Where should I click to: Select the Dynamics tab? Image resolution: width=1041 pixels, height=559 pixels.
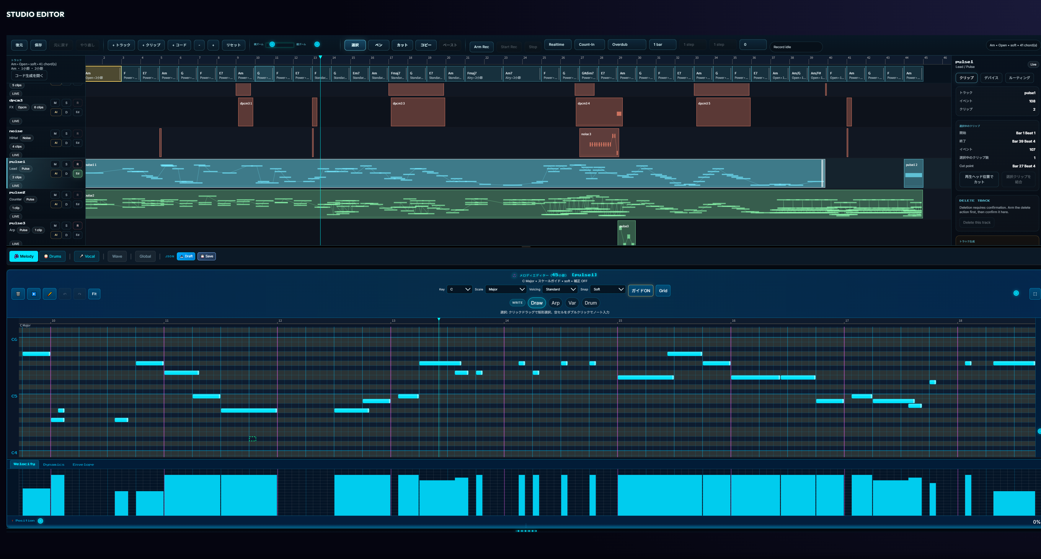pos(54,465)
